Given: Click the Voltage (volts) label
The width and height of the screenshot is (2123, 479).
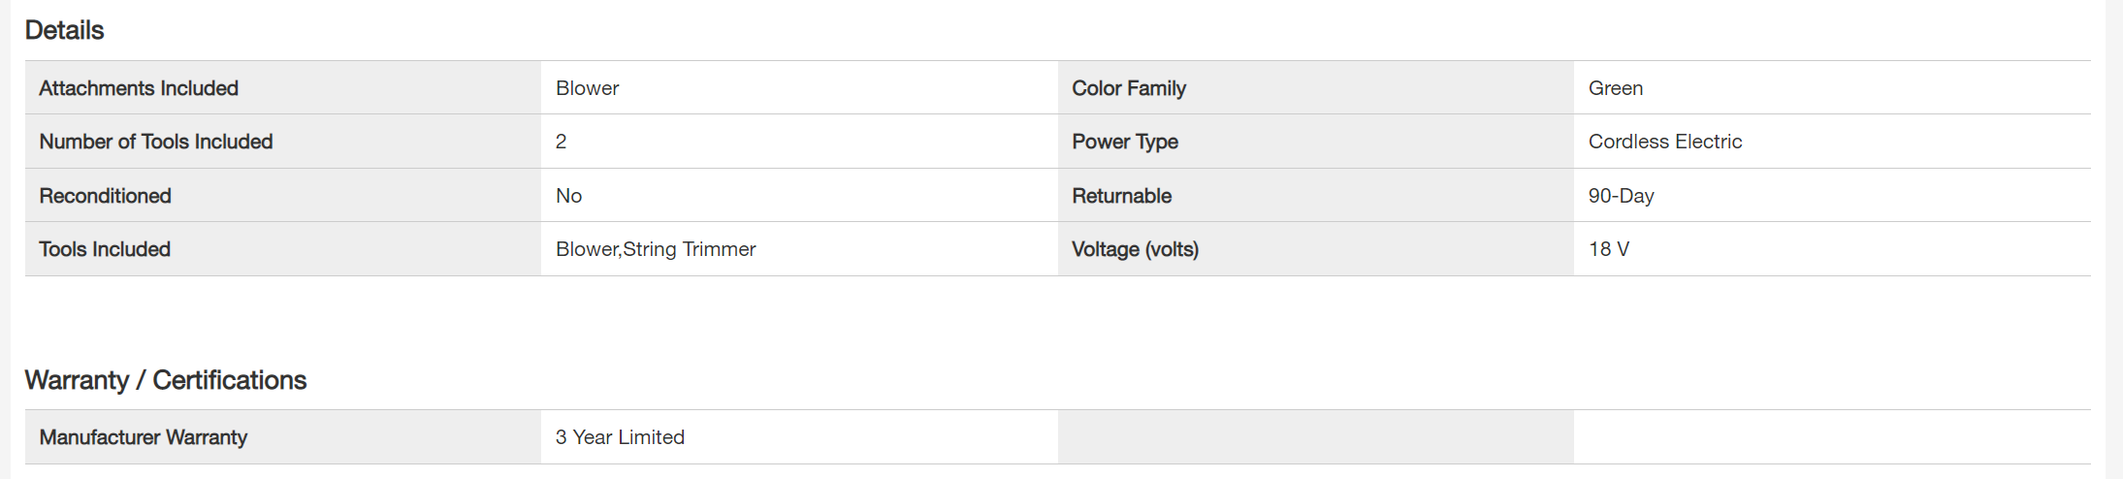Looking at the screenshot, I should tap(1135, 249).
